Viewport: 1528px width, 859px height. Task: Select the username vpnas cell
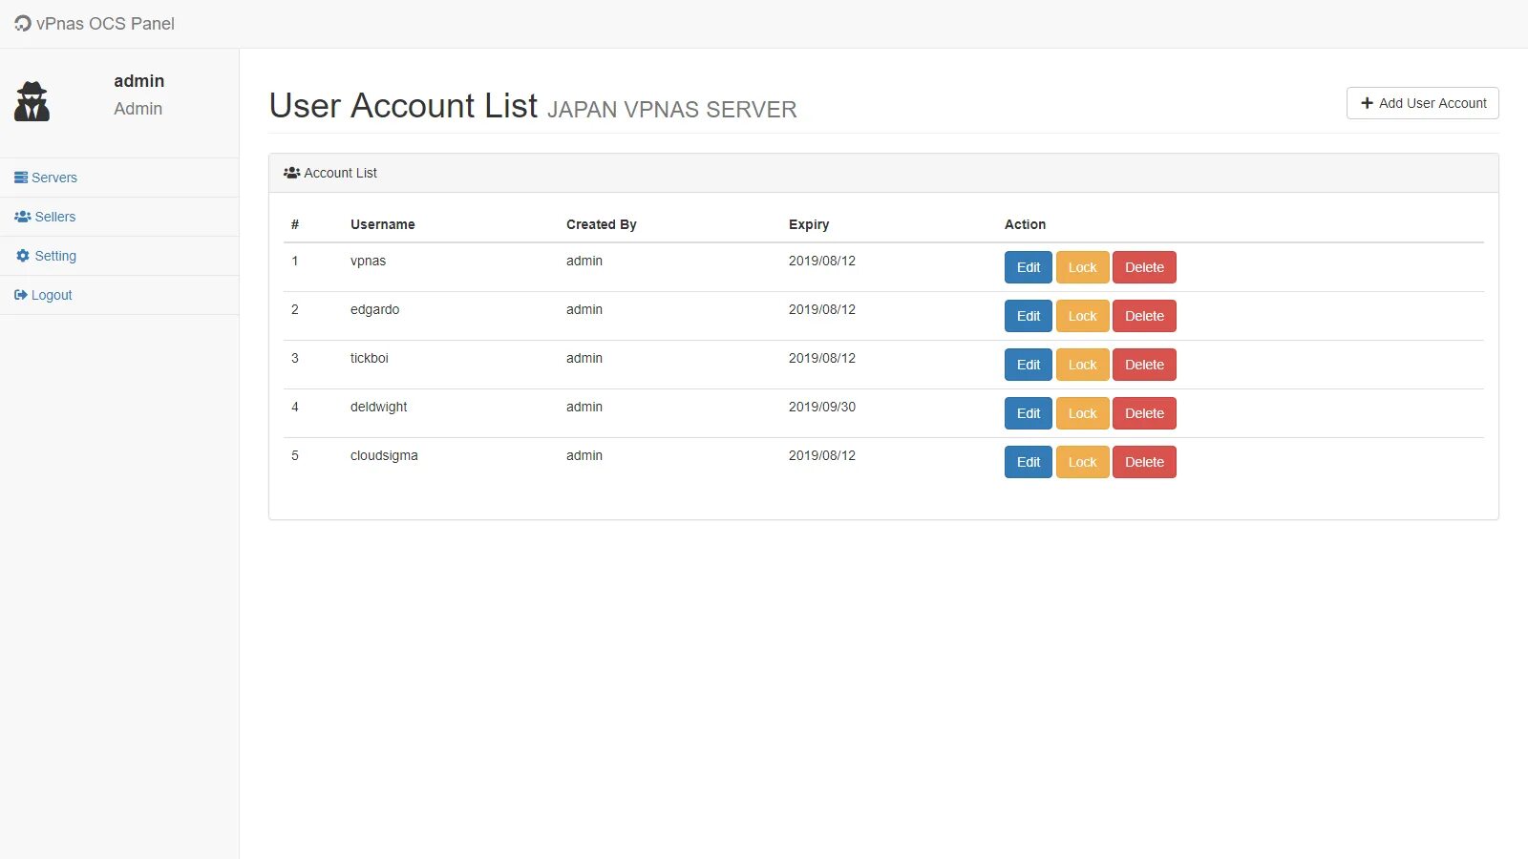click(x=368, y=261)
